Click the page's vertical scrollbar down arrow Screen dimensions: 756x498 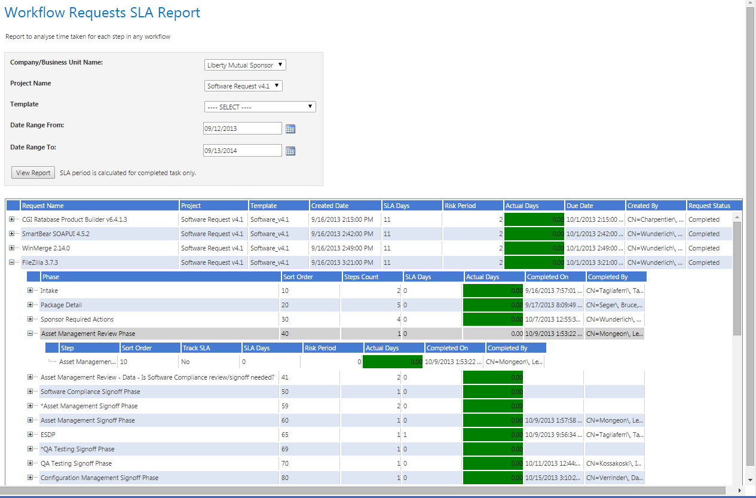[x=751, y=479]
